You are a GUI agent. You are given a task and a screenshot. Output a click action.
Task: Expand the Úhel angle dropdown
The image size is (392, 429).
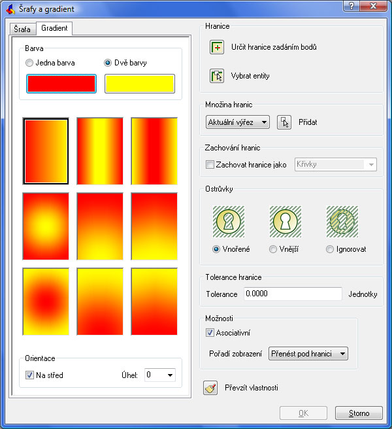159,375
